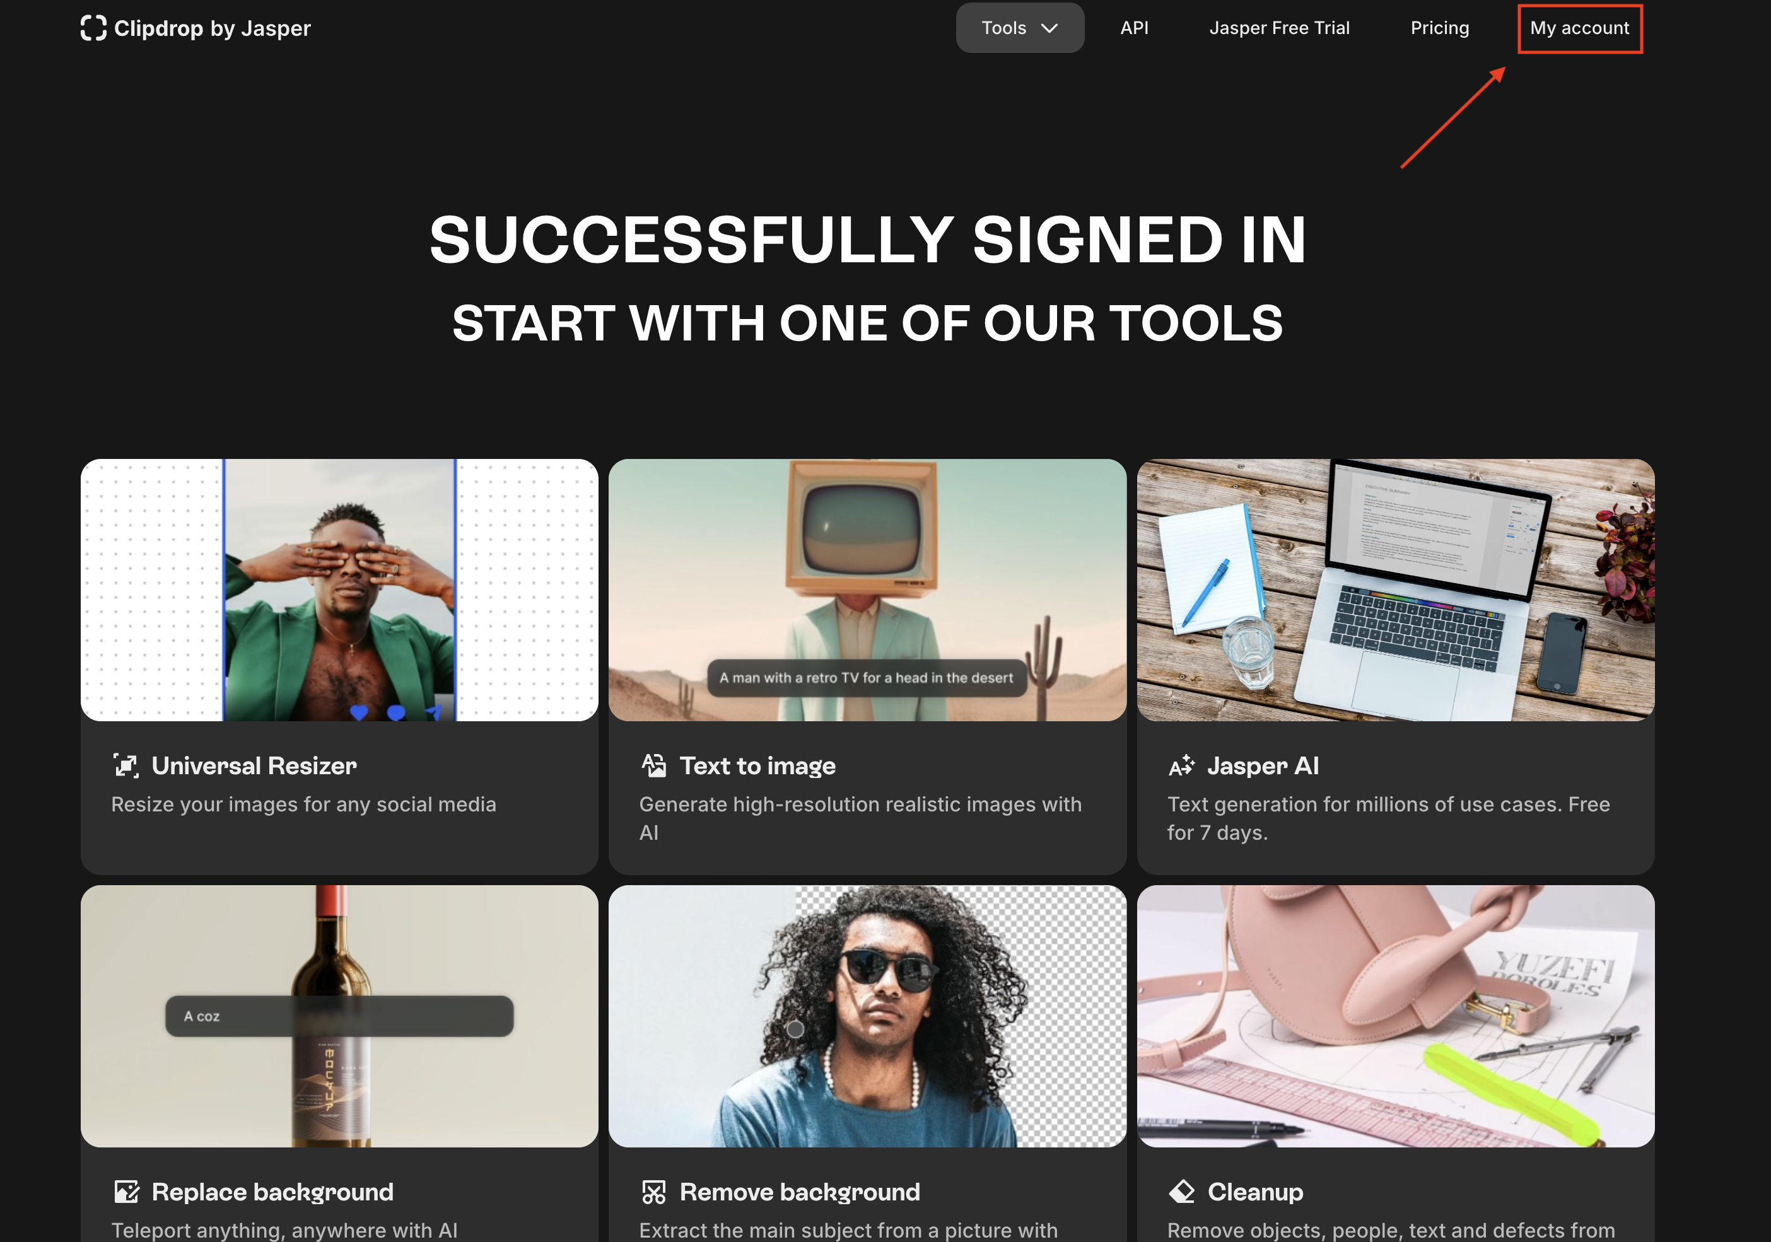Image resolution: width=1771 pixels, height=1242 pixels.
Task: Click the Text to image icon
Action: coord(653,765)
